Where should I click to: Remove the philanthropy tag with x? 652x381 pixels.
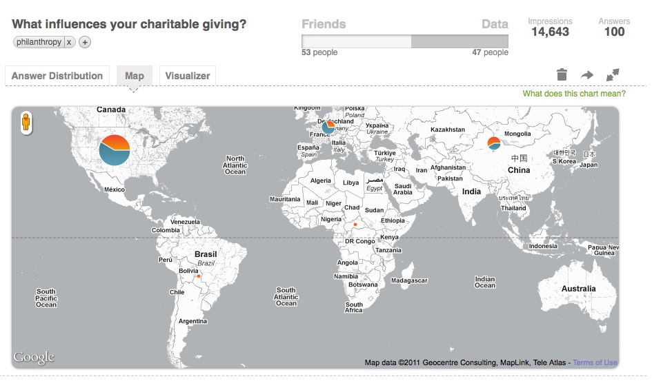pyautogui.click(x=69, y=42)
